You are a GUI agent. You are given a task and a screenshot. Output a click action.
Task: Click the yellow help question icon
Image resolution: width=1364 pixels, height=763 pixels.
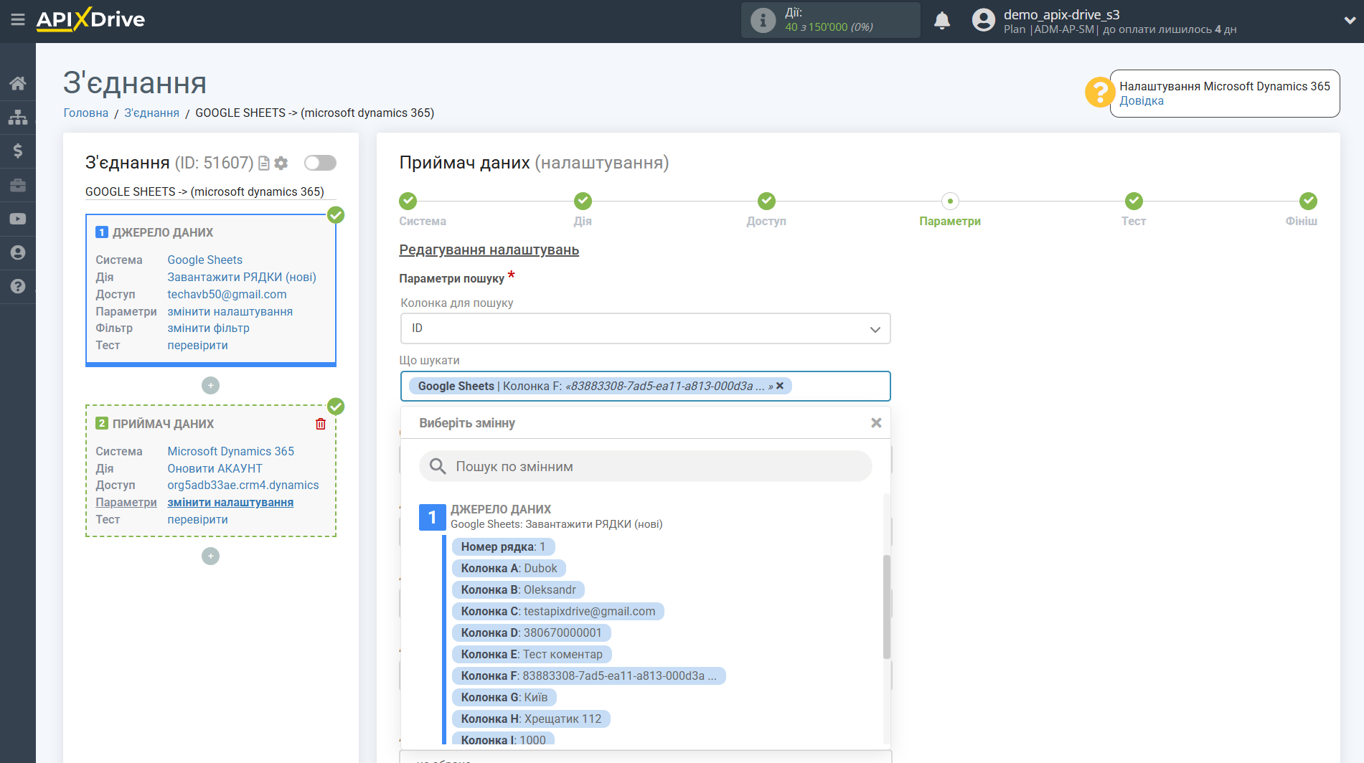pyautogui.click(x=1099, y=93)
